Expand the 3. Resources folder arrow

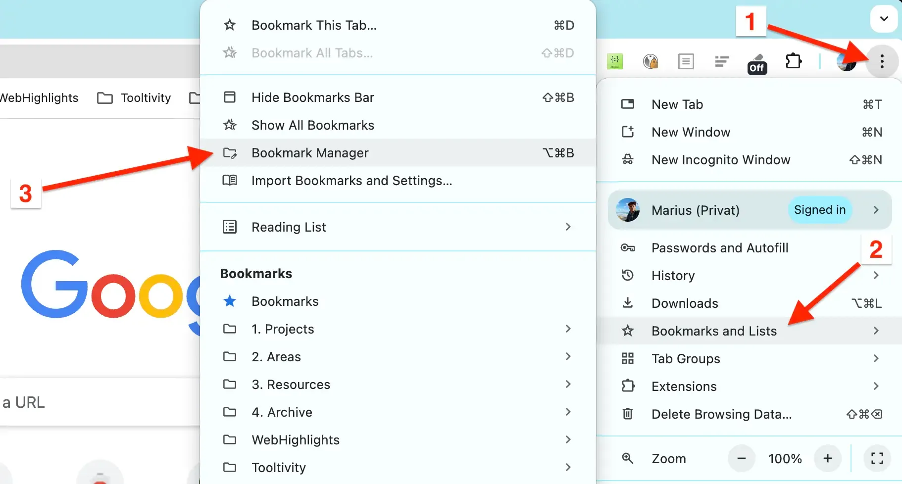(x=568, y=384)
